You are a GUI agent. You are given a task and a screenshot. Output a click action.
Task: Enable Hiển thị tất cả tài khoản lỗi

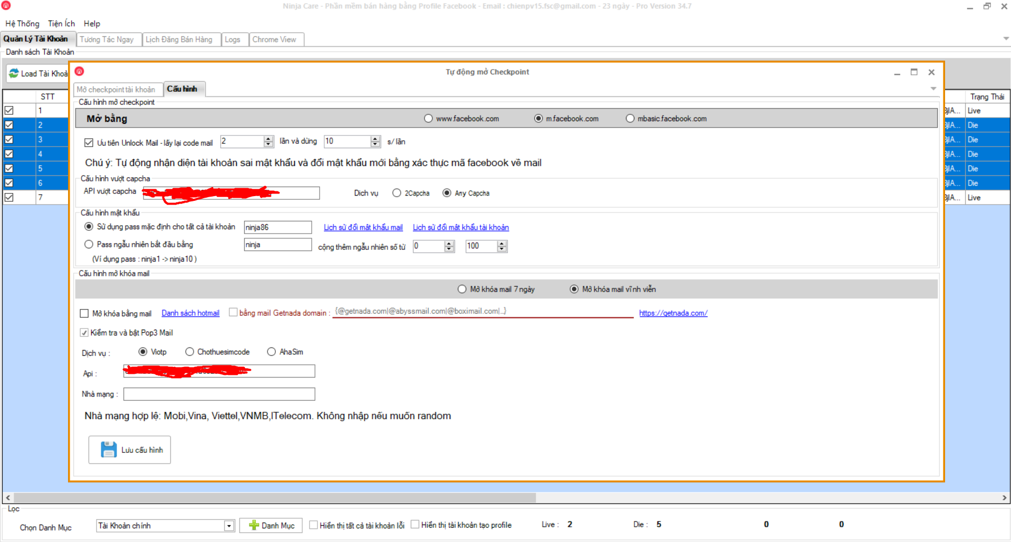pyautogui.click(x=313, y=525)
